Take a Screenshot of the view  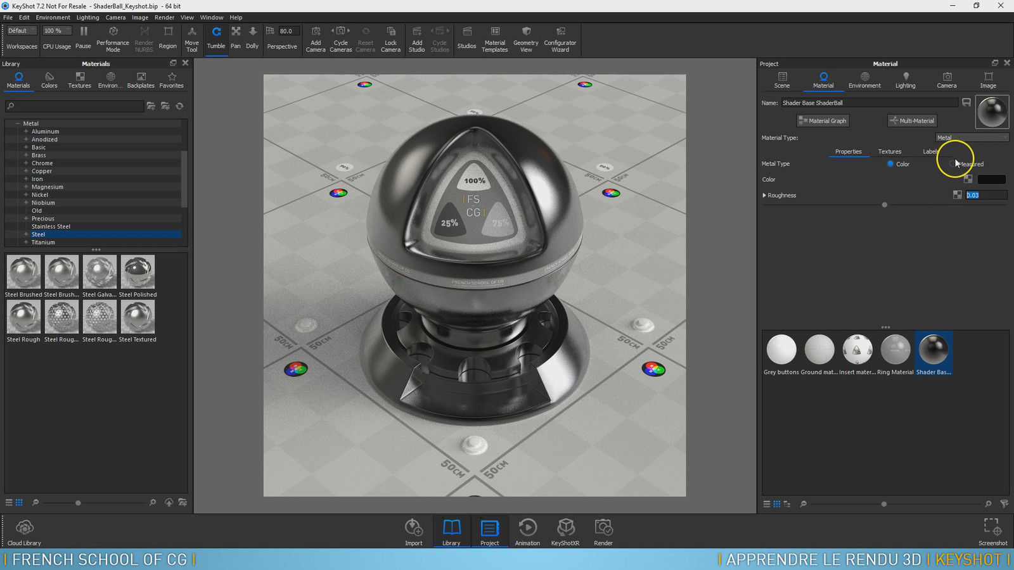point(992,532)
